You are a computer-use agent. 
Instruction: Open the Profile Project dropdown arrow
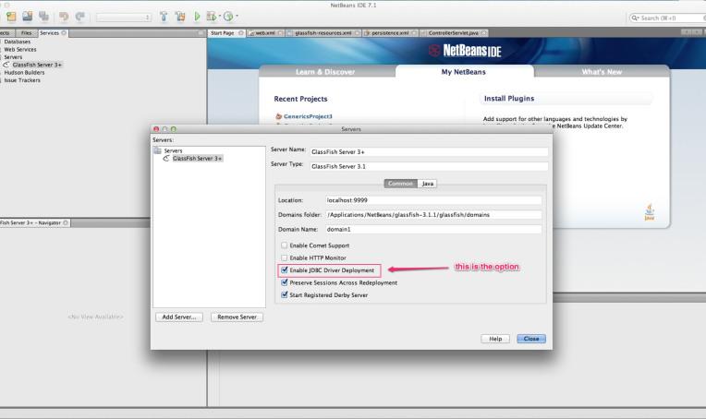pyautogui.click(x=237, y=17)
